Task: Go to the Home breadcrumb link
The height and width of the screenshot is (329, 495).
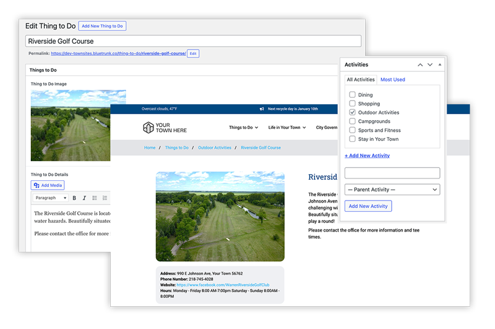Action: coord(150,148)
